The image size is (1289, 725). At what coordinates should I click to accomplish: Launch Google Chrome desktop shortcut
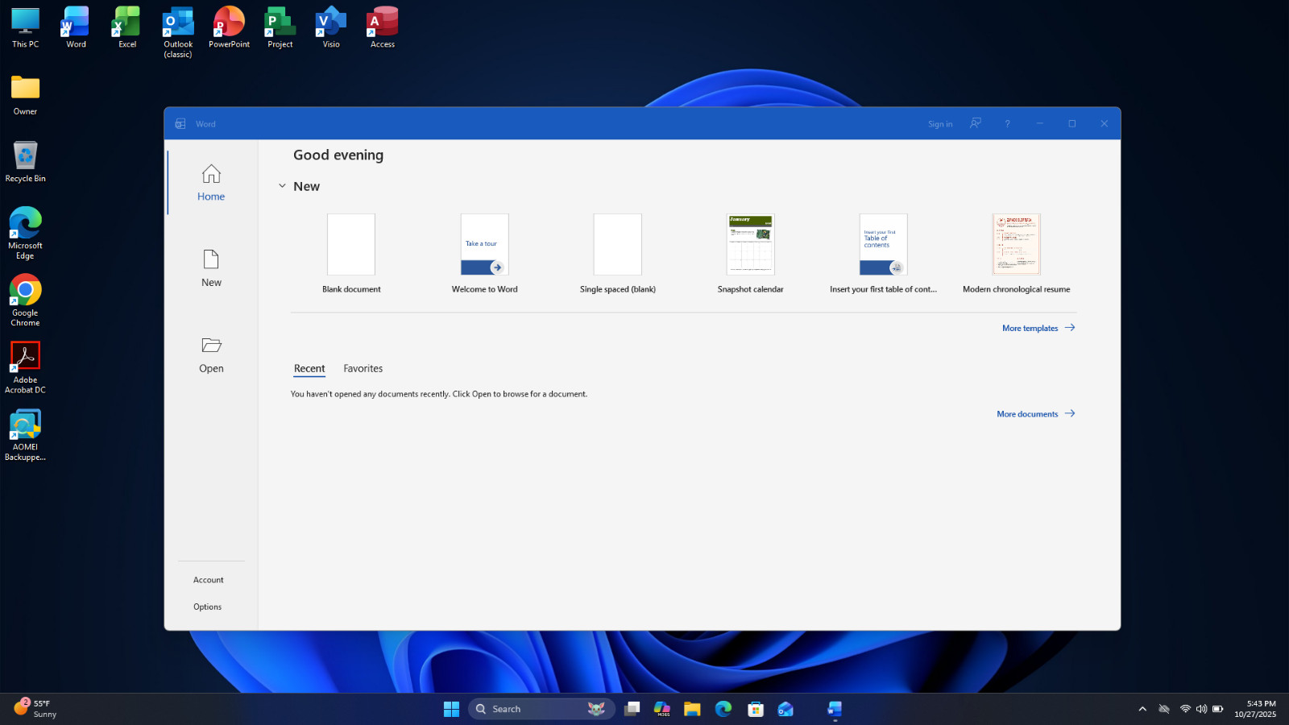(x=25, y=300)
